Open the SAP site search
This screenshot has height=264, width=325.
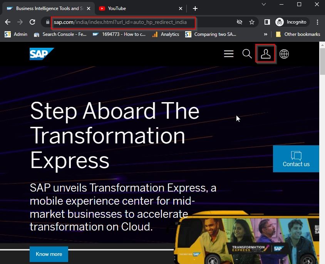point(247,54)
